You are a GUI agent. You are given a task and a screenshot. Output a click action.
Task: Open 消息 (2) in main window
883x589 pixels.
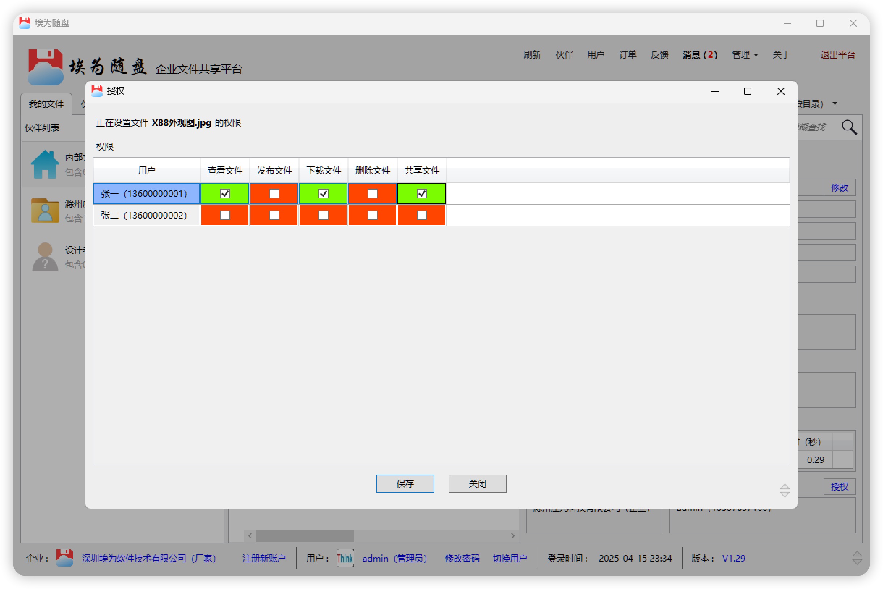(x=700, y=55)
